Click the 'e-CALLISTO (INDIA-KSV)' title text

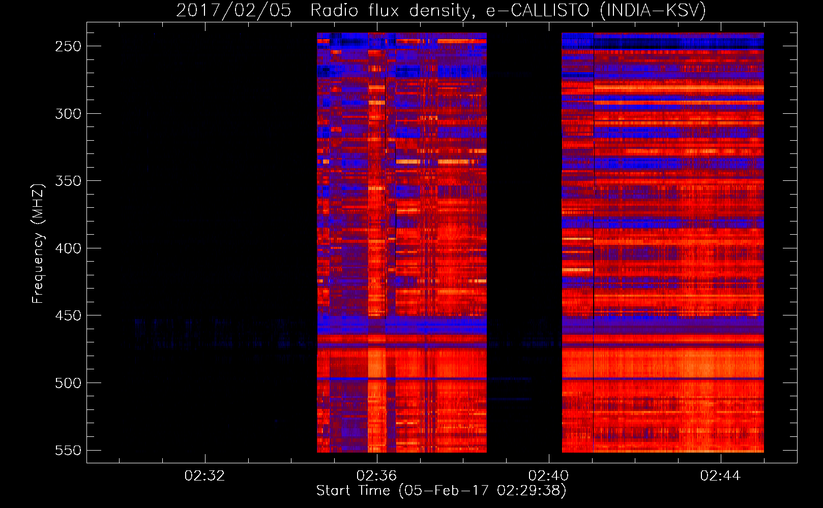(596, 10)
